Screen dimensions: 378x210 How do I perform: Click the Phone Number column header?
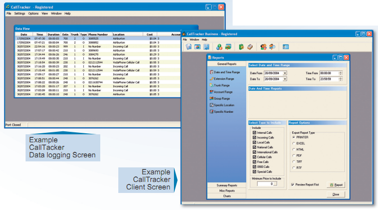[100, 35]
